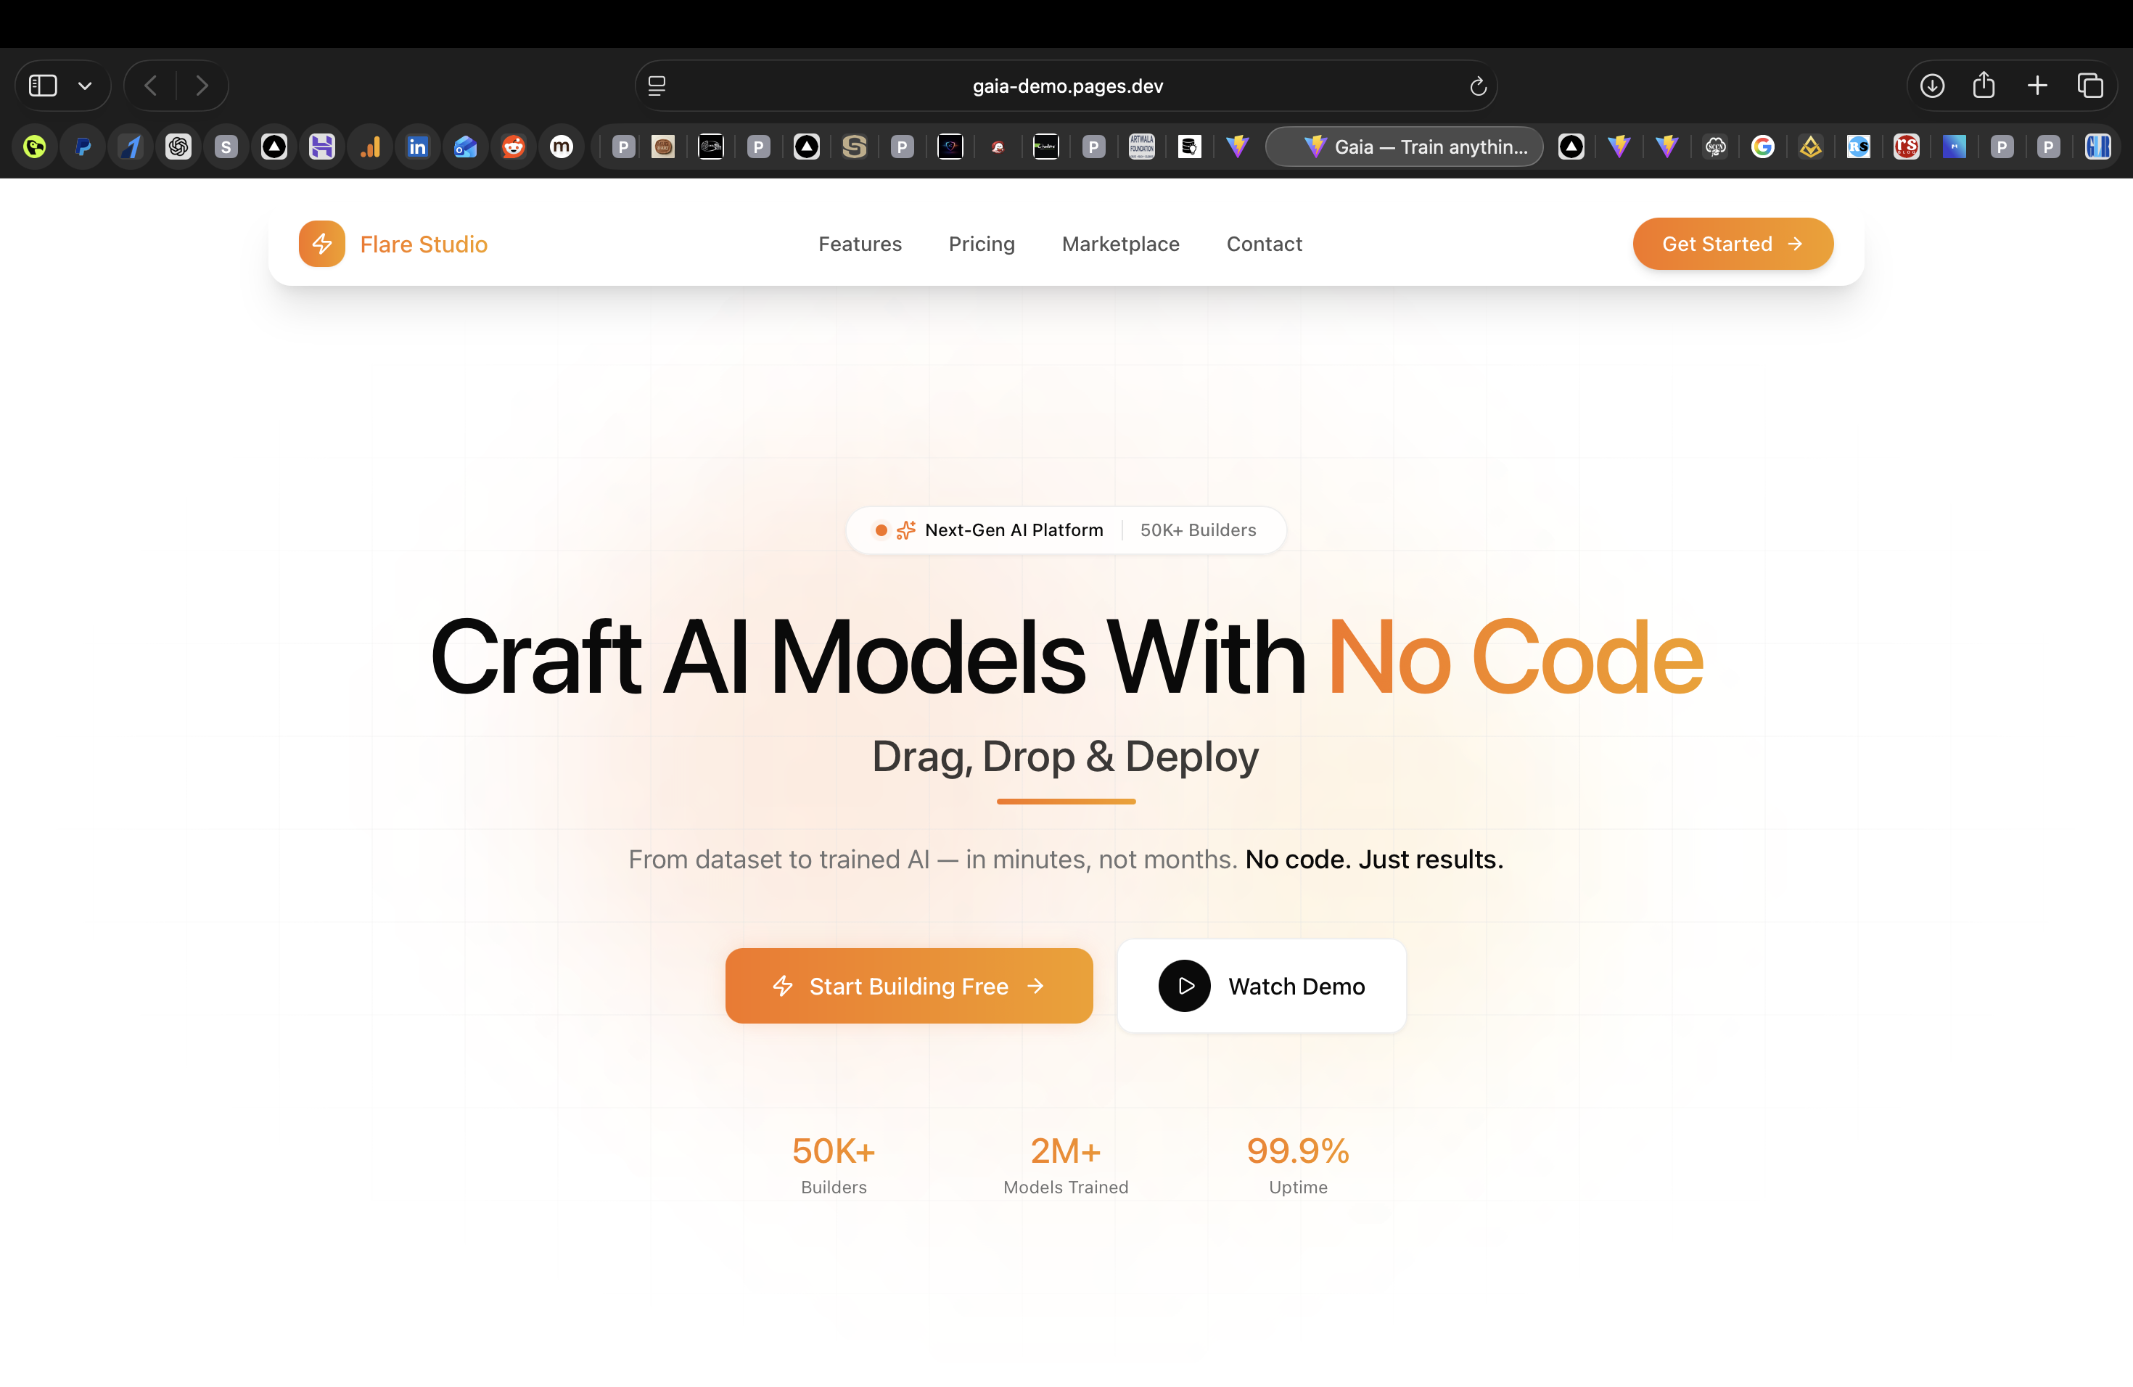
Task: Go to the Marketplace nav link
Action: [x=1120, y=244]
